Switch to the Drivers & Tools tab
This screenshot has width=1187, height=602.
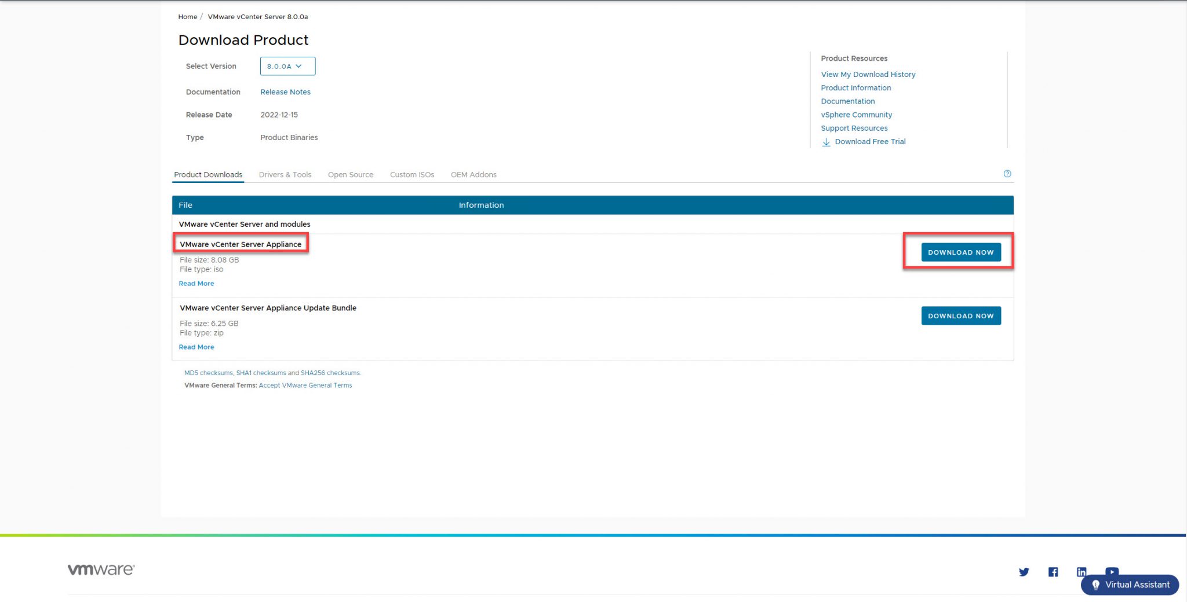[285, 174]
